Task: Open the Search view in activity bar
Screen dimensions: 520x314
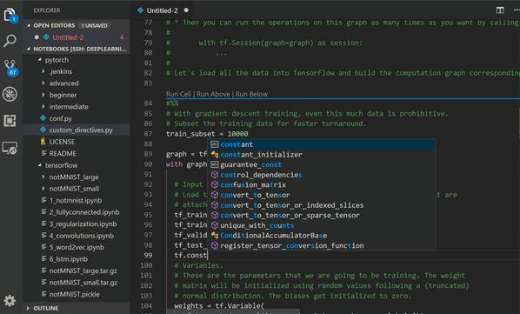Action: click(x=10, y=41)
